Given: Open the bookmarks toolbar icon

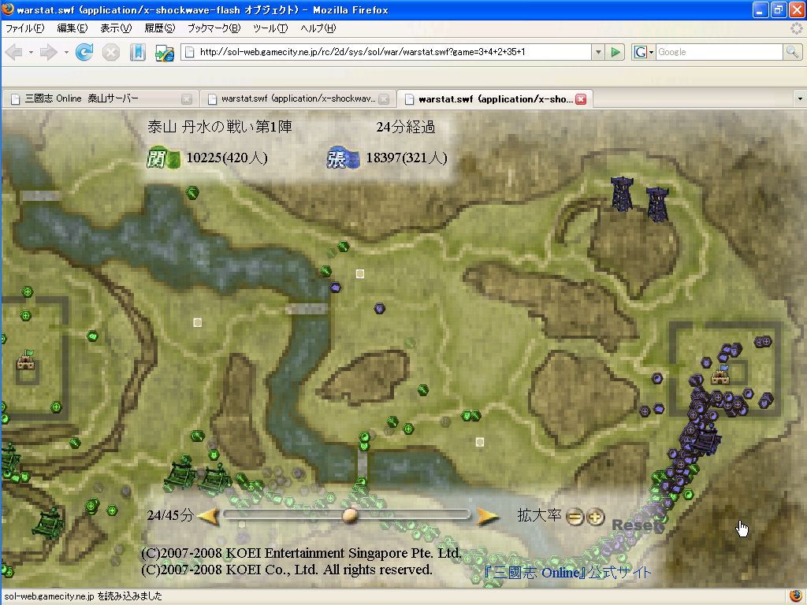Looking at the screenshot, I should point(137,52).
